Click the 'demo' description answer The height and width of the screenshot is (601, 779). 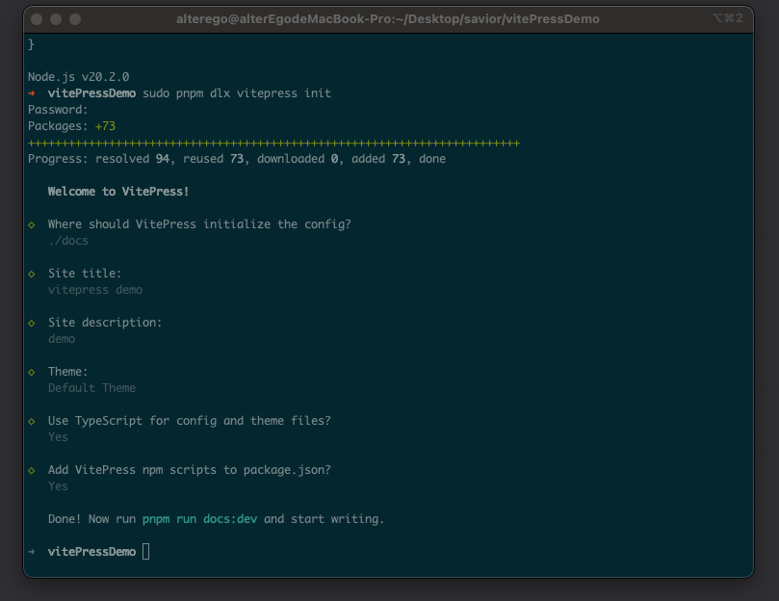click(x=62, y=339)
